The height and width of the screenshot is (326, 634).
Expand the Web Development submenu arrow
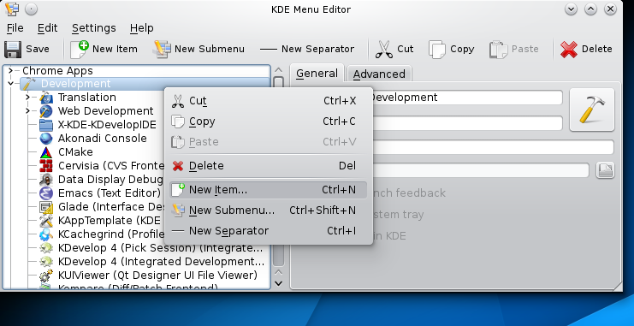coord(27,111)
